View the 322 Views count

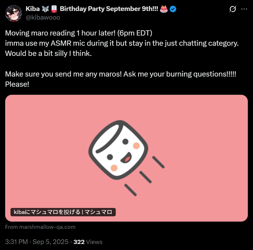click(88, 242)
